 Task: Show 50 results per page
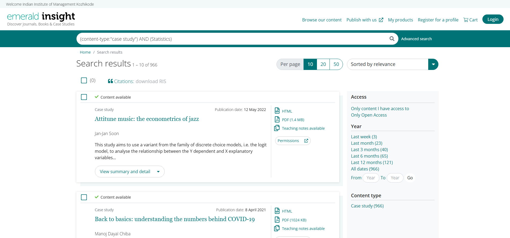point(336,64)
